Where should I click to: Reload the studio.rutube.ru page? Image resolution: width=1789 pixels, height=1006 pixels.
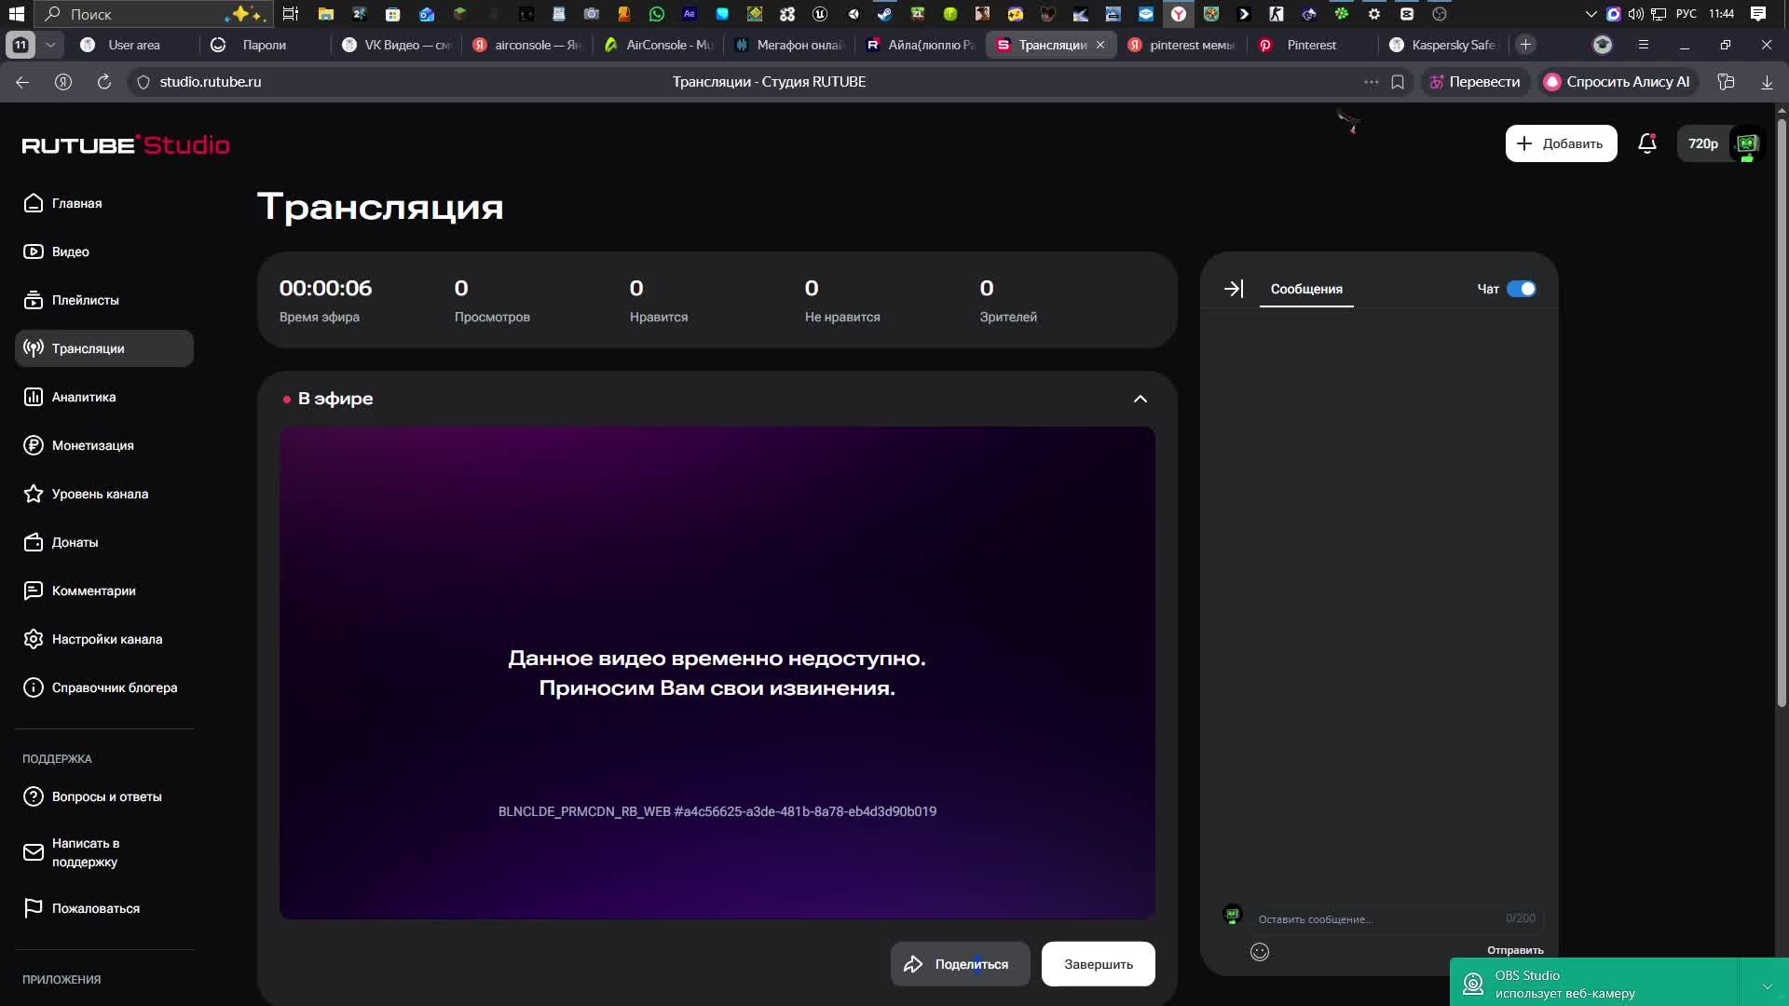click(104, 82)
